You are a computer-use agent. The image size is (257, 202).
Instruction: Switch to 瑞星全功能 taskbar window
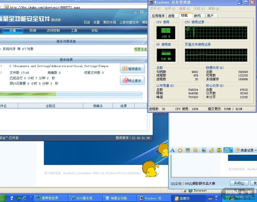(119, 198)
